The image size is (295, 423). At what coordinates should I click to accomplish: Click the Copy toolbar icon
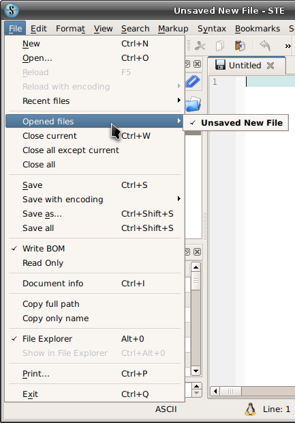(x=220, y=46)
